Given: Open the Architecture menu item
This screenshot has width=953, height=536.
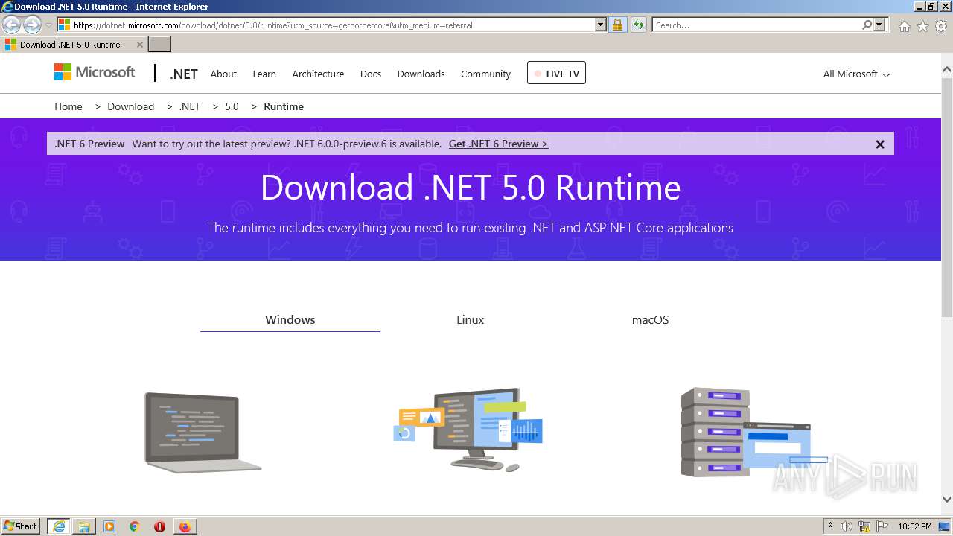Looking at the screenshot, I should pos(318,74).
